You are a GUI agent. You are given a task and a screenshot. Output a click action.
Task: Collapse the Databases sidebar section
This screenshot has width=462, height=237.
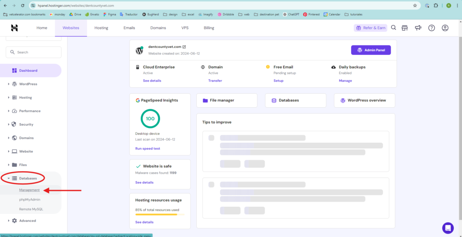coord(28,178)
